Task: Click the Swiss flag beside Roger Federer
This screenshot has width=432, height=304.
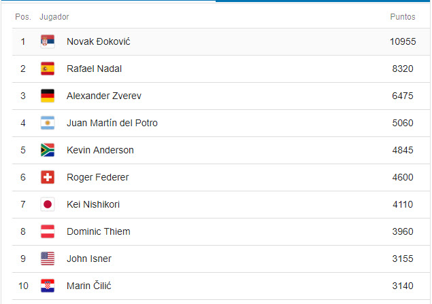Action: pos(48,177)
